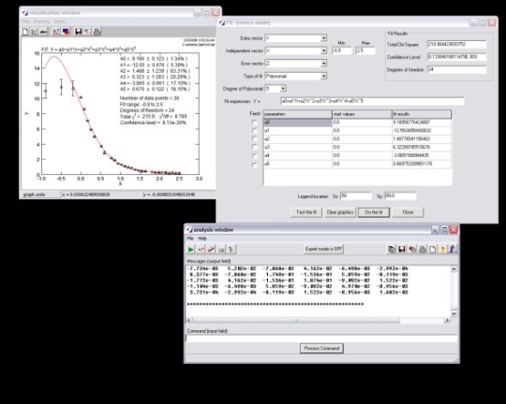506x404 pixels.
Task: Click the exit door icon in analysis toolbar
Action: coord(453,250)
